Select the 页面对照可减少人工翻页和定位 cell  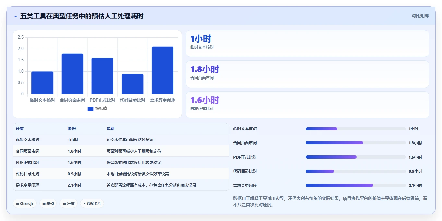click(166, 151)
